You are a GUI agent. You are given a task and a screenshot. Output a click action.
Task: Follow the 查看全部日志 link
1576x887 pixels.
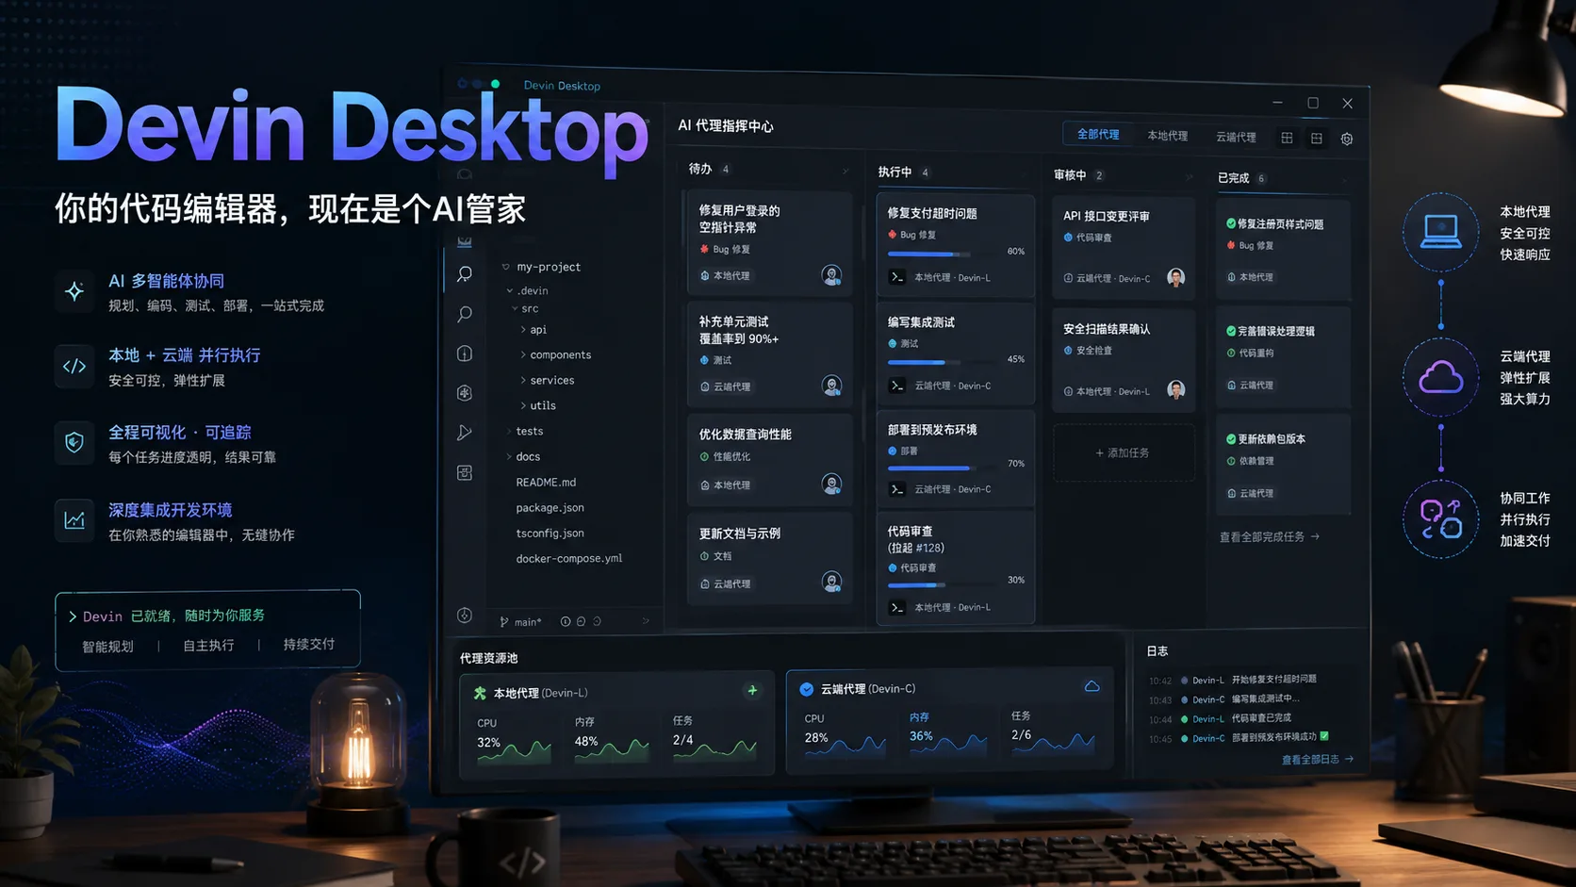(x=1318, y=759)
